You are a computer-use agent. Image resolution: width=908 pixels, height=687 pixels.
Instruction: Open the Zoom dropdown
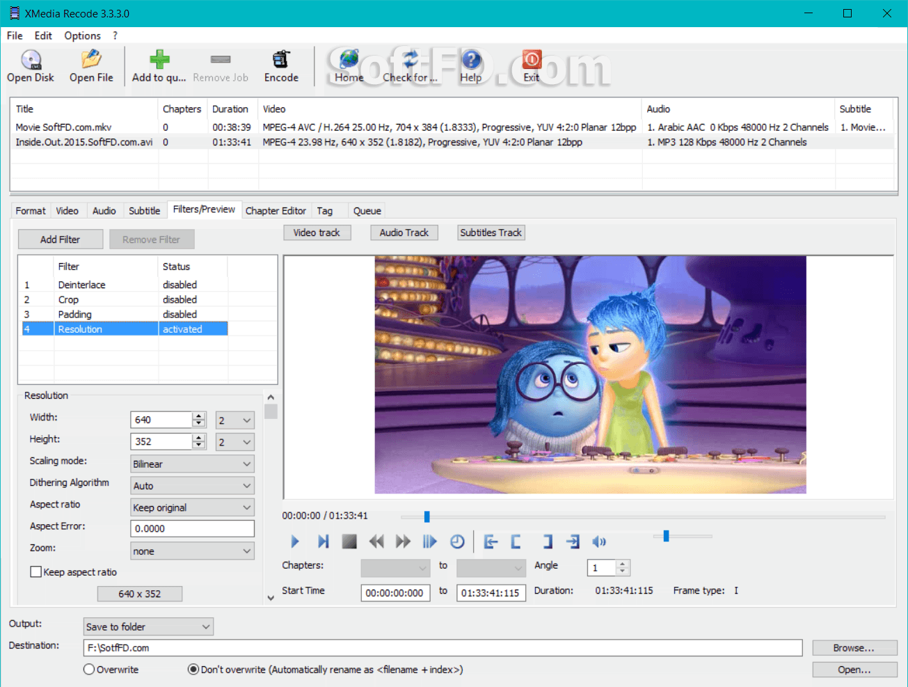[x=193, y=551]
